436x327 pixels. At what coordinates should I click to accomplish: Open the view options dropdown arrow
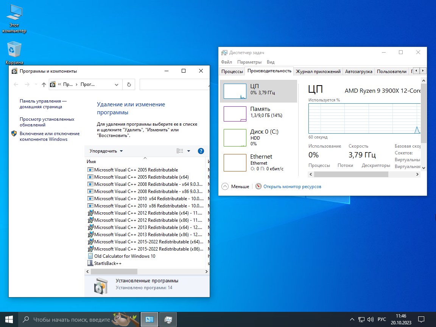(x=188, y=151)
